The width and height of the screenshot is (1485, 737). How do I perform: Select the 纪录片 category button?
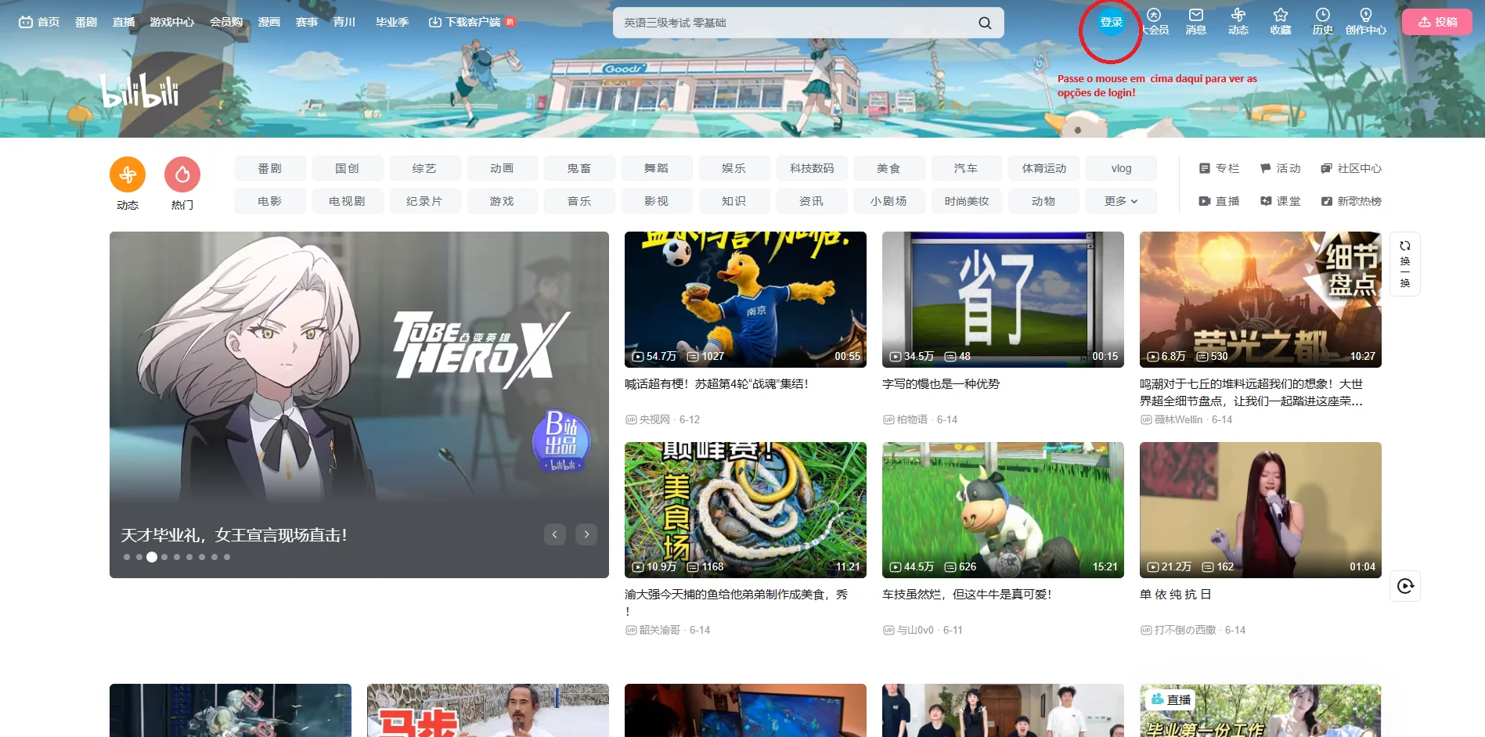[425, 201]
